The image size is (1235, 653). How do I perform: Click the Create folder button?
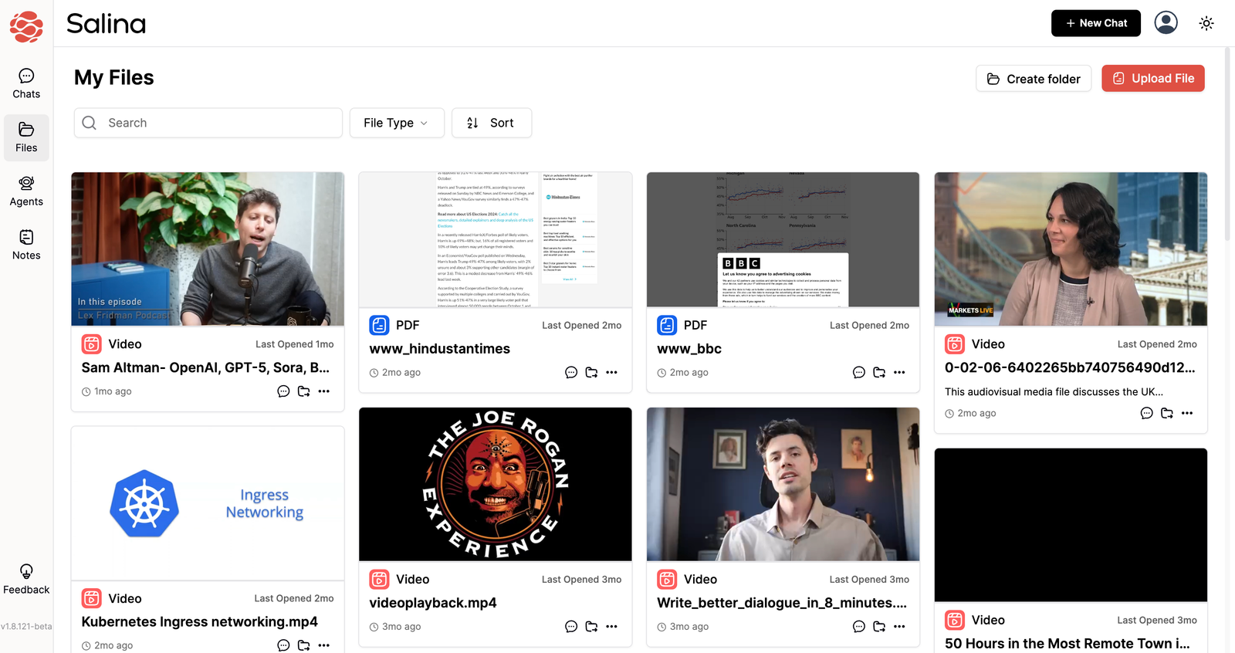coord(1034,79)
